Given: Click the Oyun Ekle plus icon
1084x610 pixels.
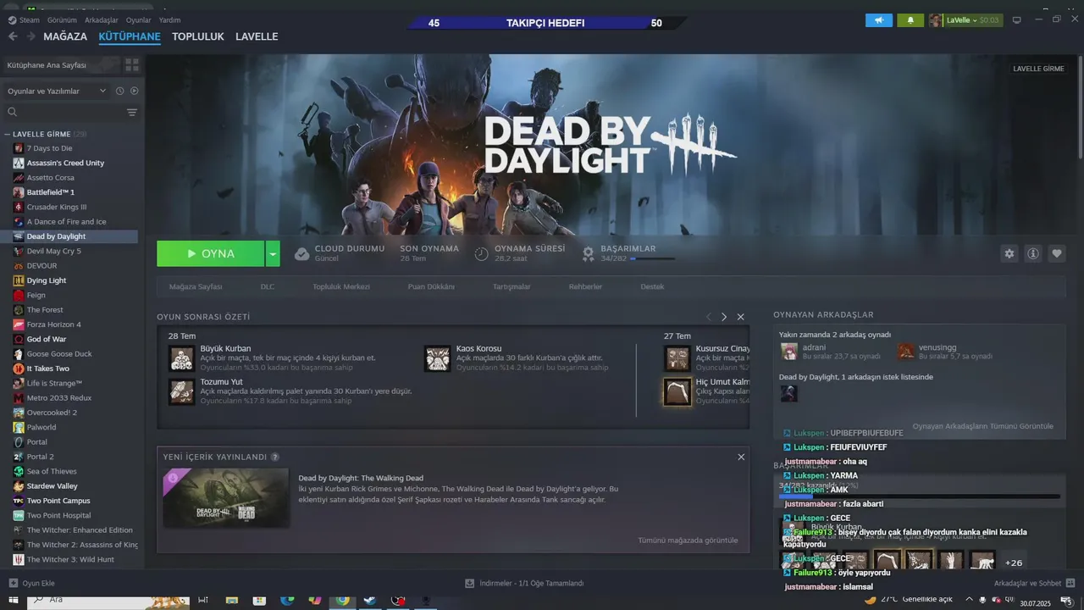Looking at the screenshot, I should tap(13, 583).
